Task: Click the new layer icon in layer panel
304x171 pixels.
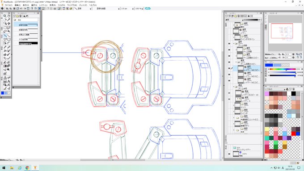Action: 226,16
